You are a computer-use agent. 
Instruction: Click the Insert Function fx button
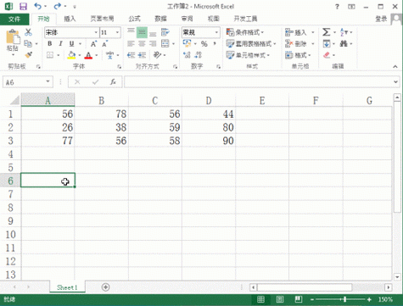(113, 82)
